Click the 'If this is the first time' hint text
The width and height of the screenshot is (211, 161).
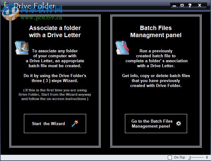(55, 94)
